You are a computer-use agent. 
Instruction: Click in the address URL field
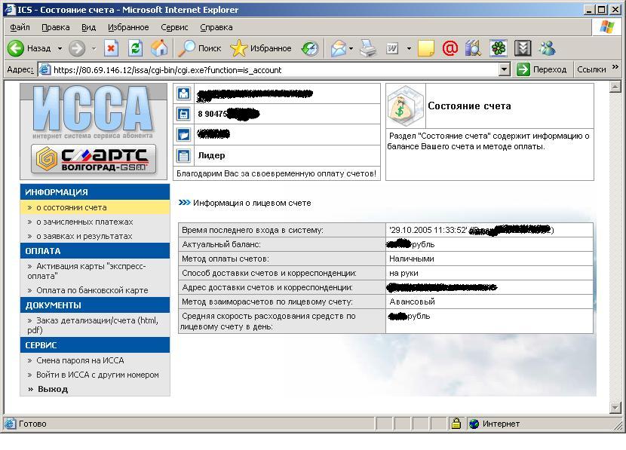coord(272,69)
